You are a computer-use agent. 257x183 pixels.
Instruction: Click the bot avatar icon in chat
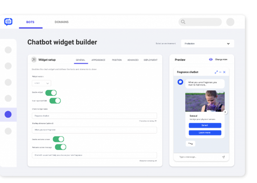tap(180, 82)
